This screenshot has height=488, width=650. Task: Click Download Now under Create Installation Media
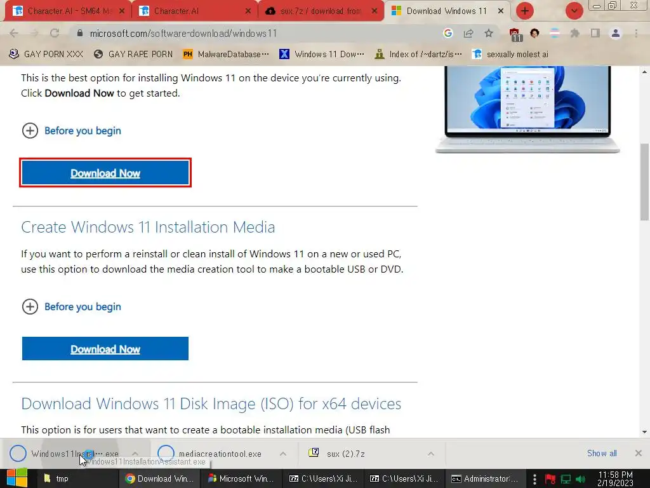click(x=105, y=349)
